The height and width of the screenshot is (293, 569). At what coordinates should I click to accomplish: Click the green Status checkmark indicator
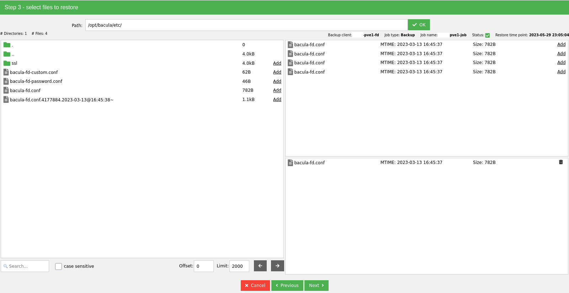pos(488,35)
